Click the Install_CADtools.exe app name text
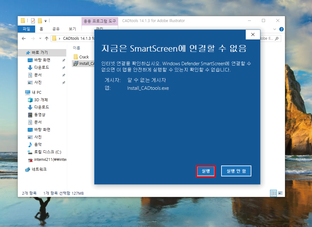This screenshot has height=227, width=312. (x=148, y=88)
